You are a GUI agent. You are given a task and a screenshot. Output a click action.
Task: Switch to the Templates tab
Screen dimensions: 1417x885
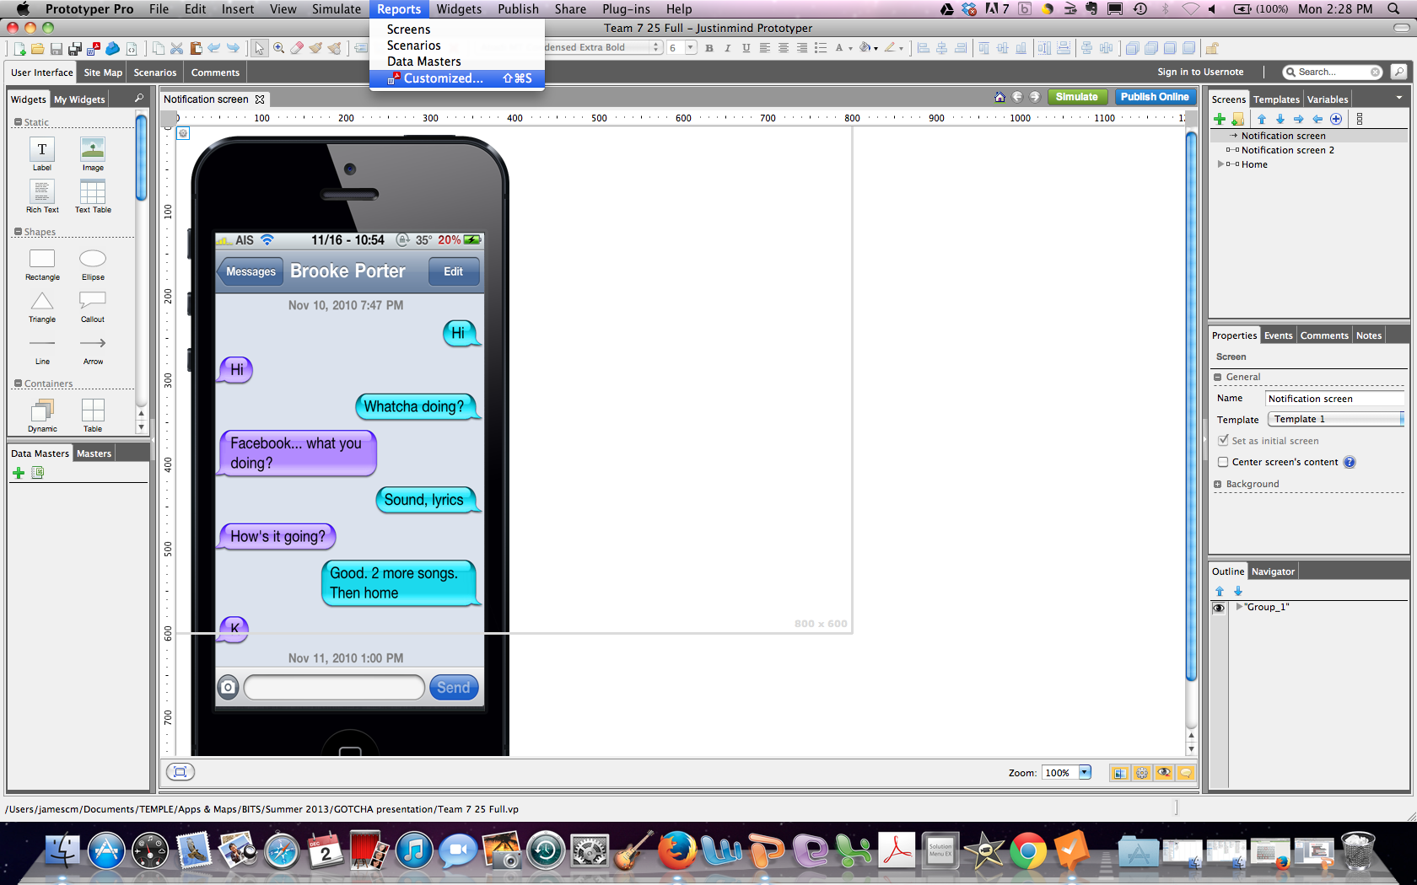pyautogui.click(x=1276, y=99)
